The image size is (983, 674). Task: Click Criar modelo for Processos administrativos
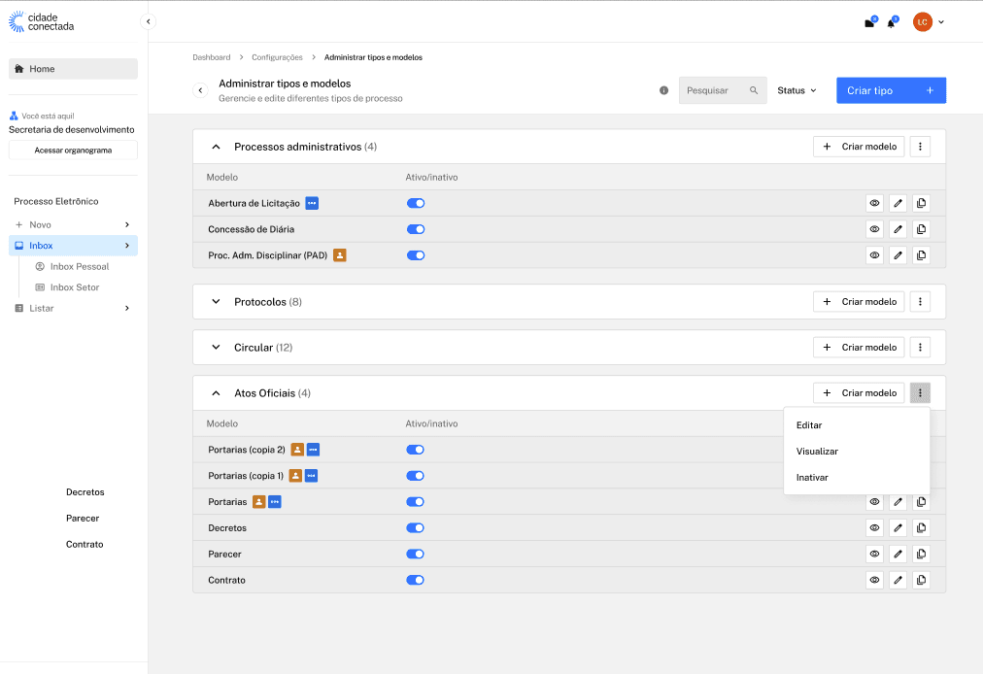click(x=859, y=147)
